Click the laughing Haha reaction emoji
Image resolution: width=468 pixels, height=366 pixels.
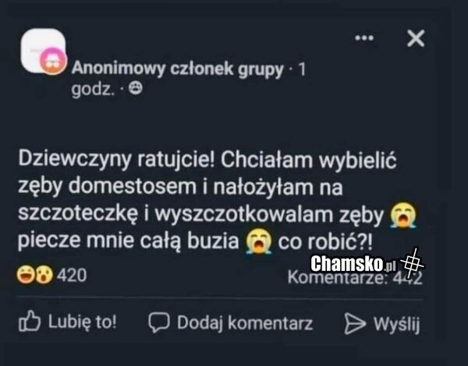click(26, 274)
